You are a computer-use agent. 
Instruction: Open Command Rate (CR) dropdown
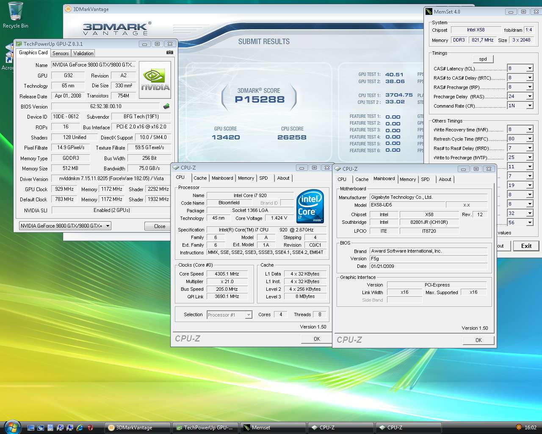pos(530,106)
